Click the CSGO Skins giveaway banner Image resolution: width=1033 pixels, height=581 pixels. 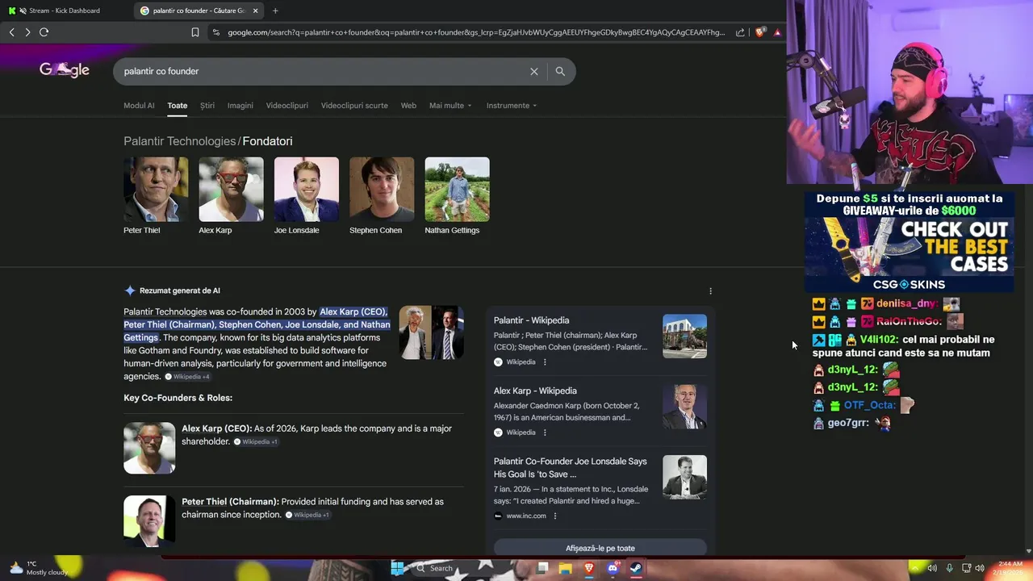910,240
